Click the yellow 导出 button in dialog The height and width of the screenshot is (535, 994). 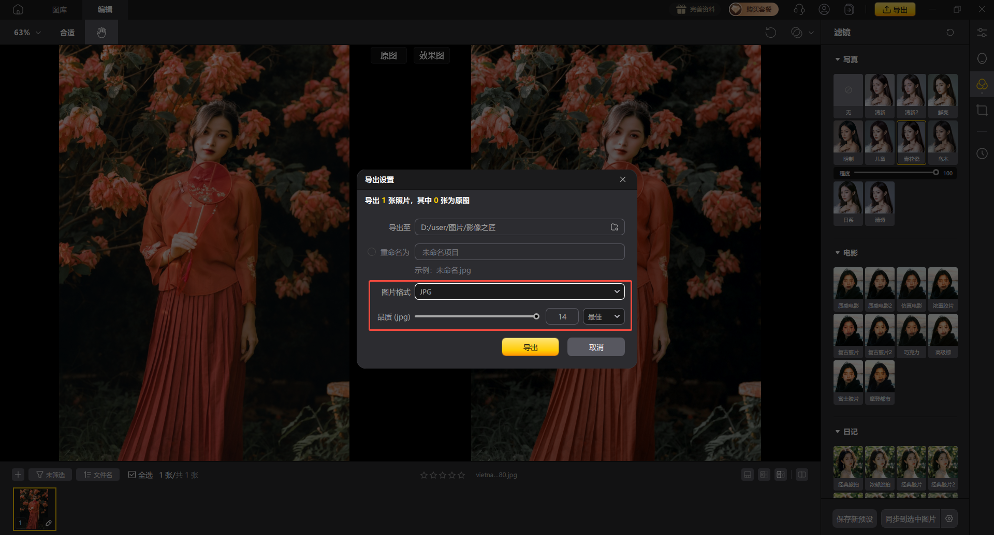pos(530,347)
